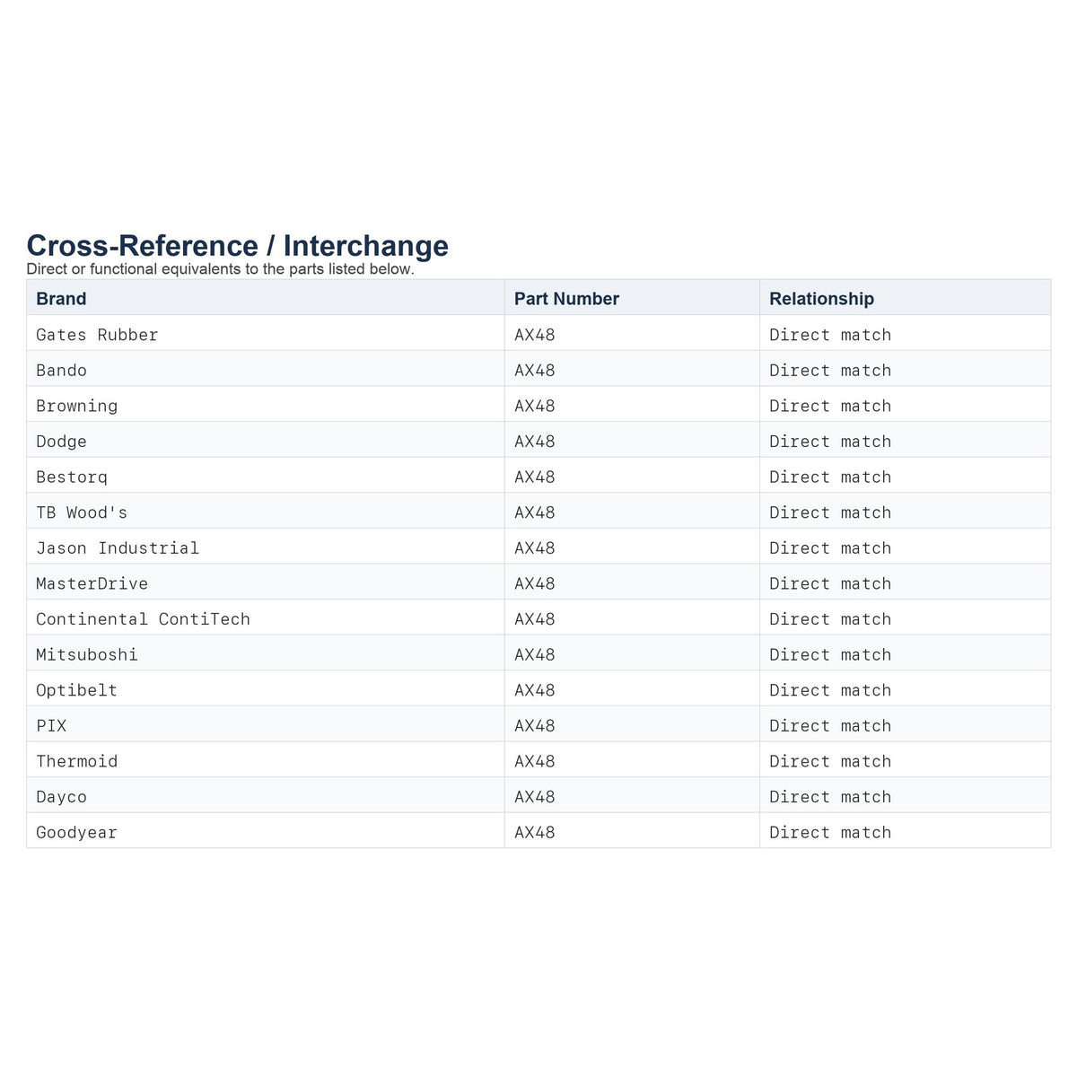Click the Cross-Reference / Interchange heading

(x=237, y=245)
